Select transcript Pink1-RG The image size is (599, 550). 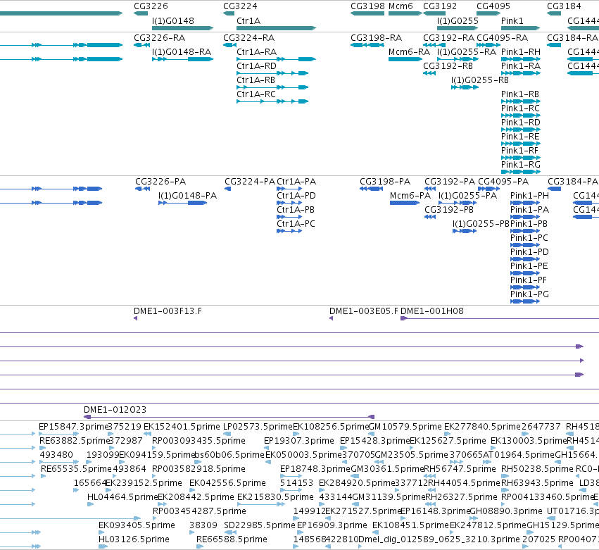tap(521, 164)
